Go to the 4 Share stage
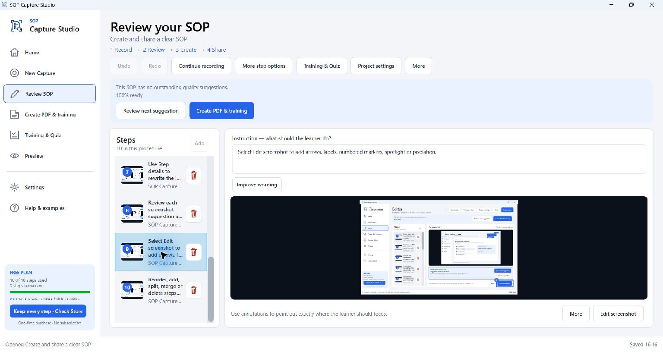 click(217, 50)
